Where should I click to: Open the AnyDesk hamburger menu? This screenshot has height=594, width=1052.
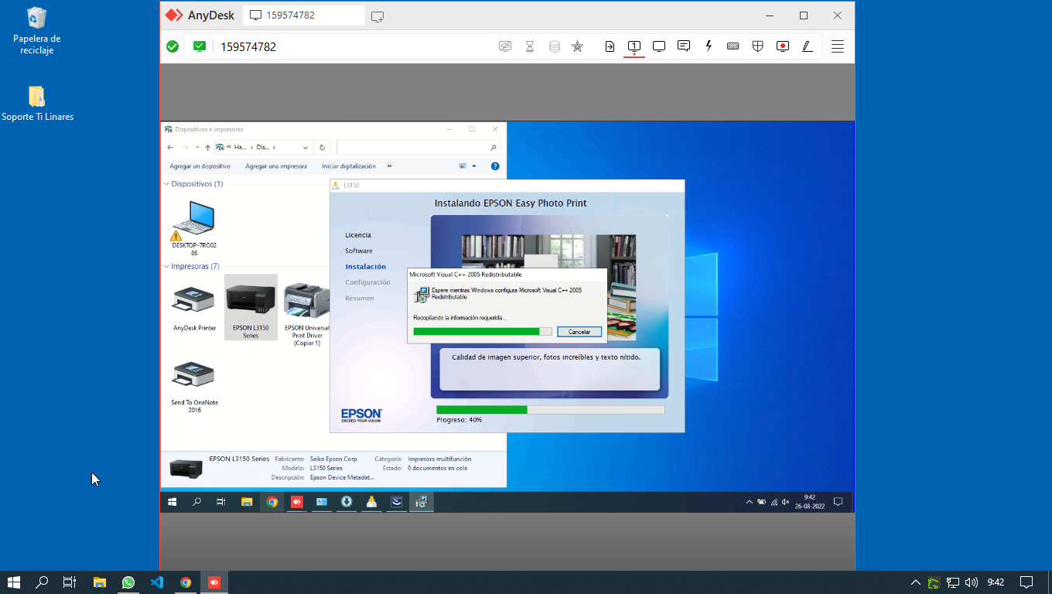[x=837, y=46]
